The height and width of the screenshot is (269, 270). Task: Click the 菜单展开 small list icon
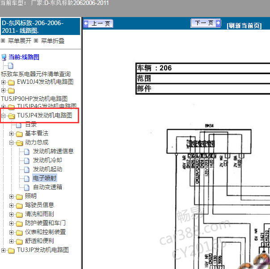pyautogui.click(x=3, y=41)
